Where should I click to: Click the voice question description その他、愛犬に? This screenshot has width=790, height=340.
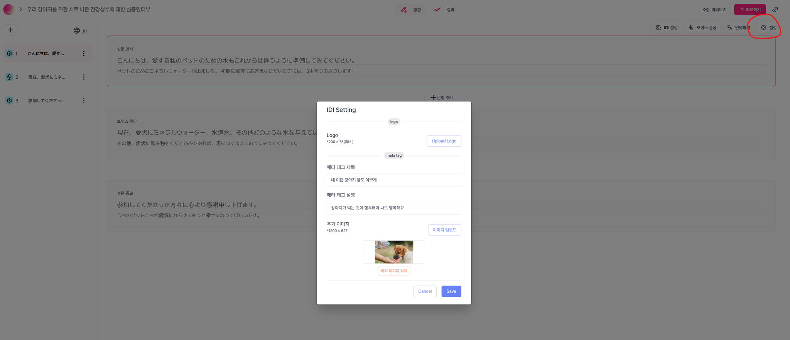[x=208, y=143]
